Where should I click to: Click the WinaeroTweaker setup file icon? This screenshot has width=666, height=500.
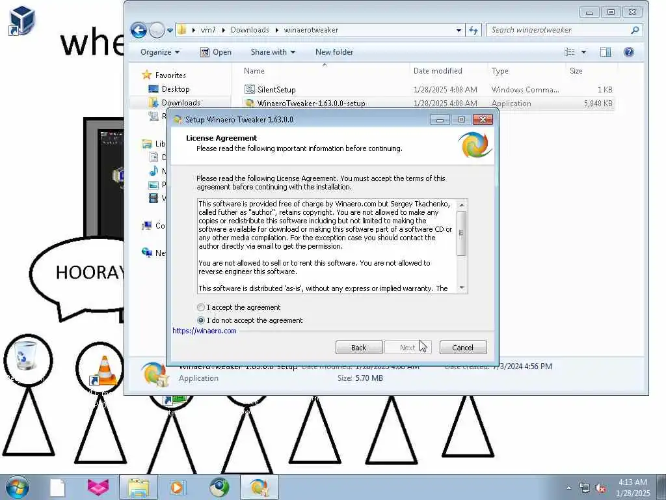249,103
